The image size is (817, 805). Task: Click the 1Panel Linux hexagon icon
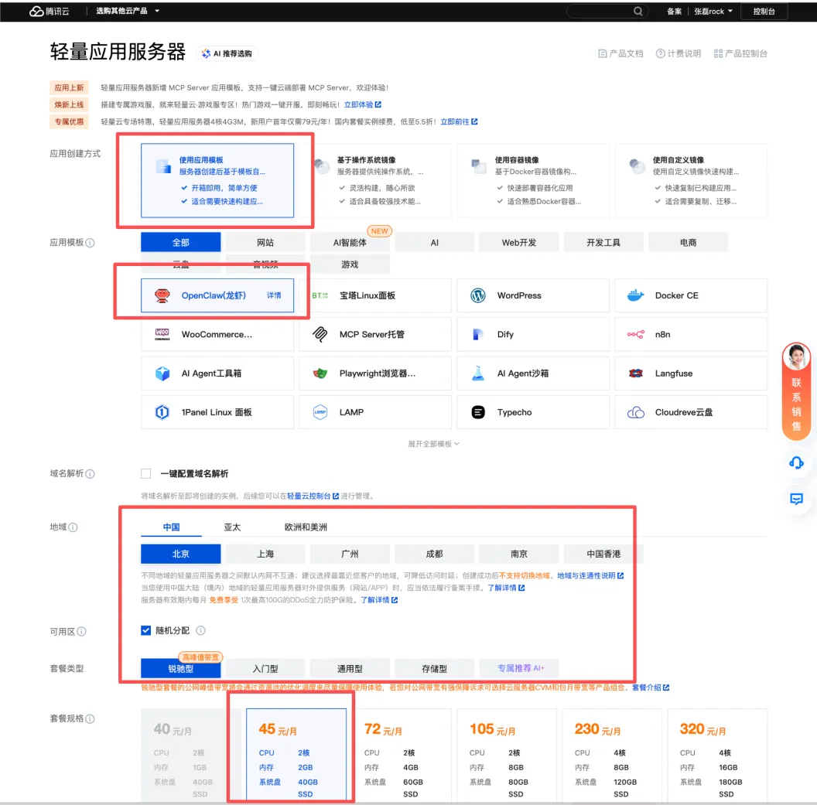tap(162, 412)
